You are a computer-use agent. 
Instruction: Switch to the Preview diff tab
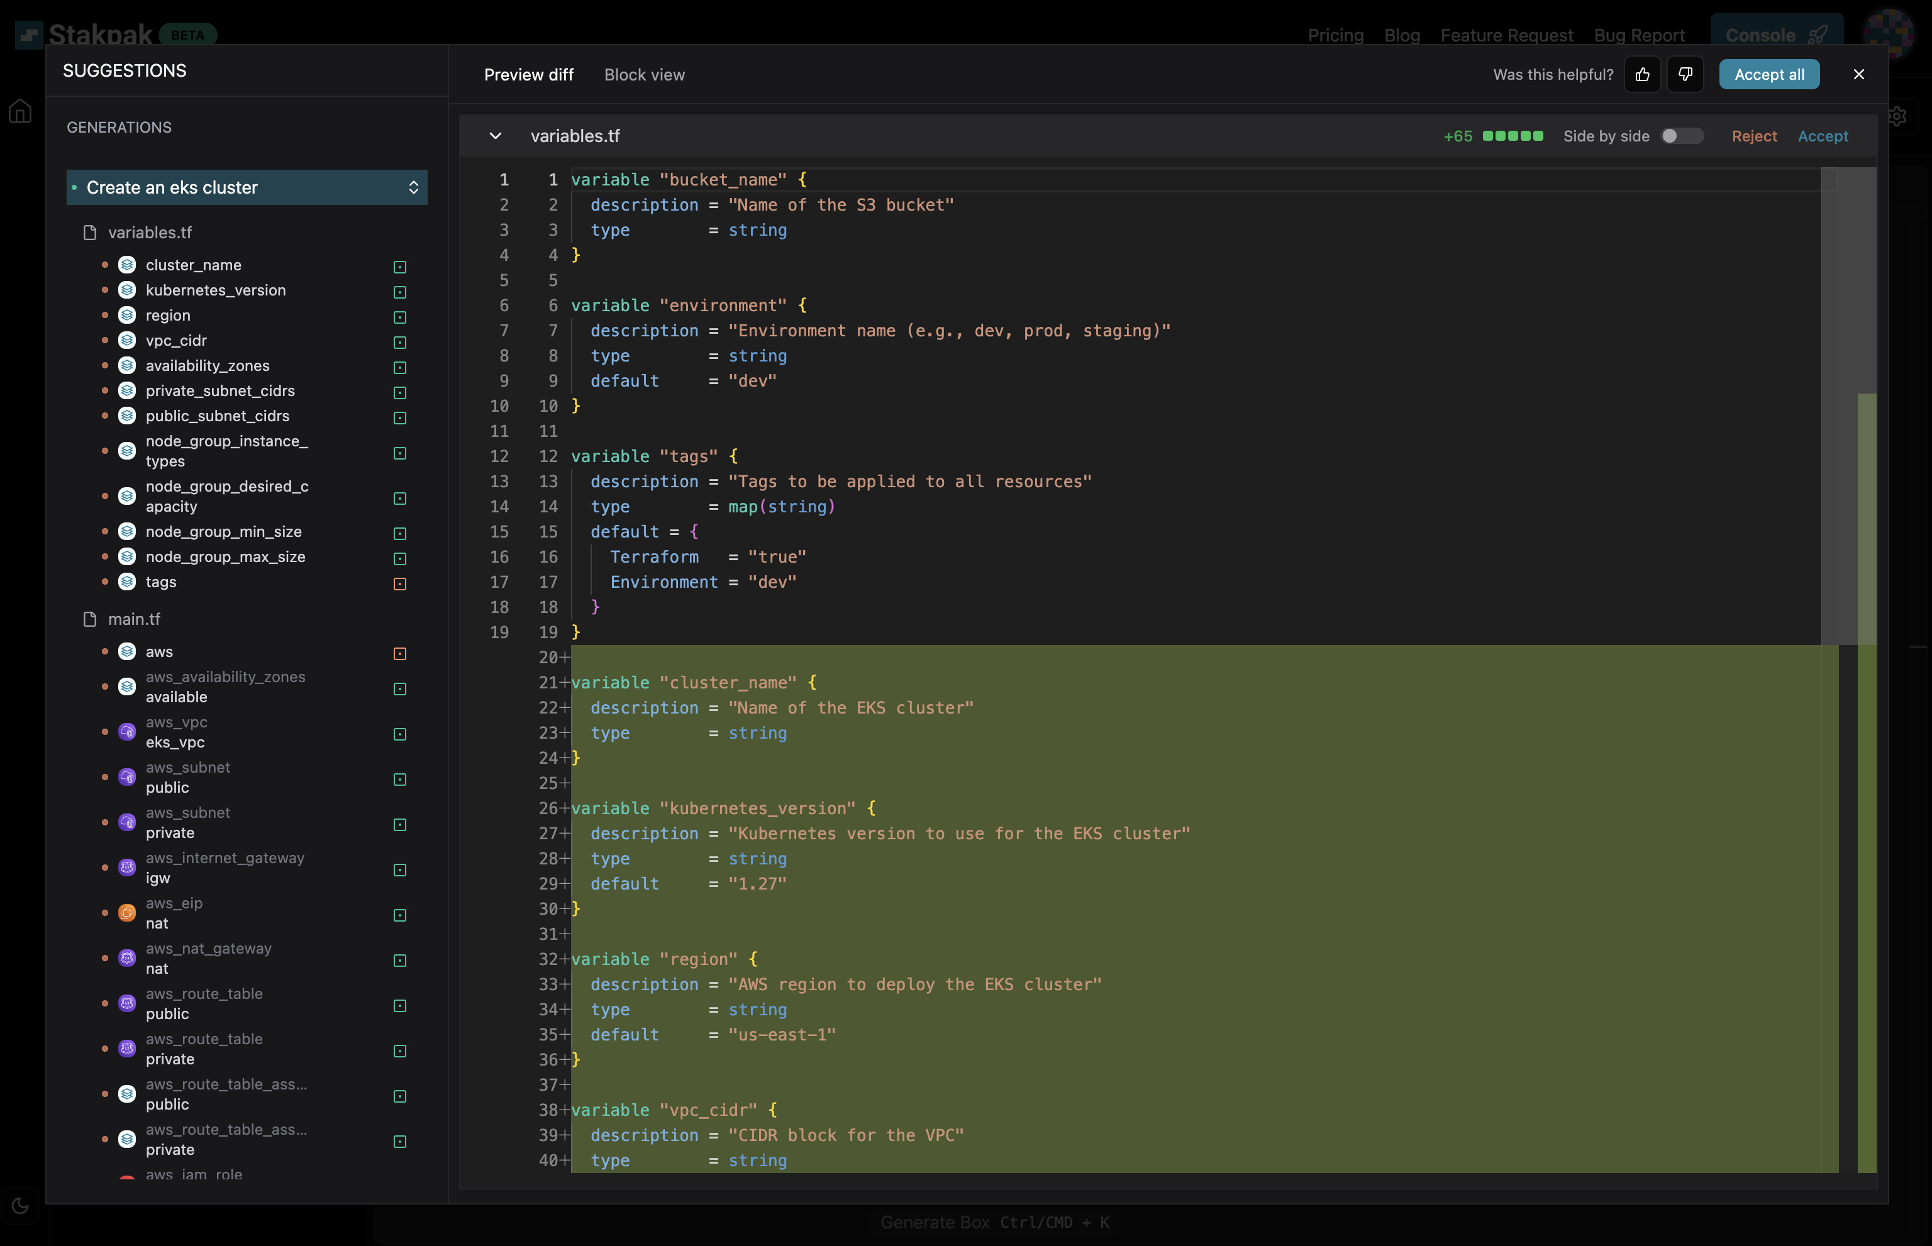click(x=528, y=74)
